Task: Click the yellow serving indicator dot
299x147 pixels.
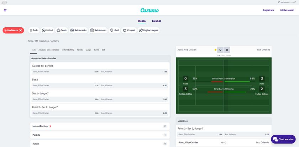Action: pos(215,50)
